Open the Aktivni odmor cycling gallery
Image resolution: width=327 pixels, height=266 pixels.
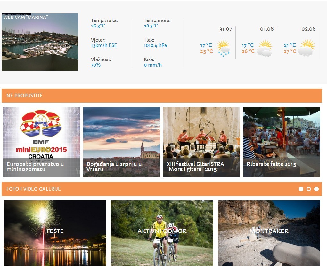[162, 233]
